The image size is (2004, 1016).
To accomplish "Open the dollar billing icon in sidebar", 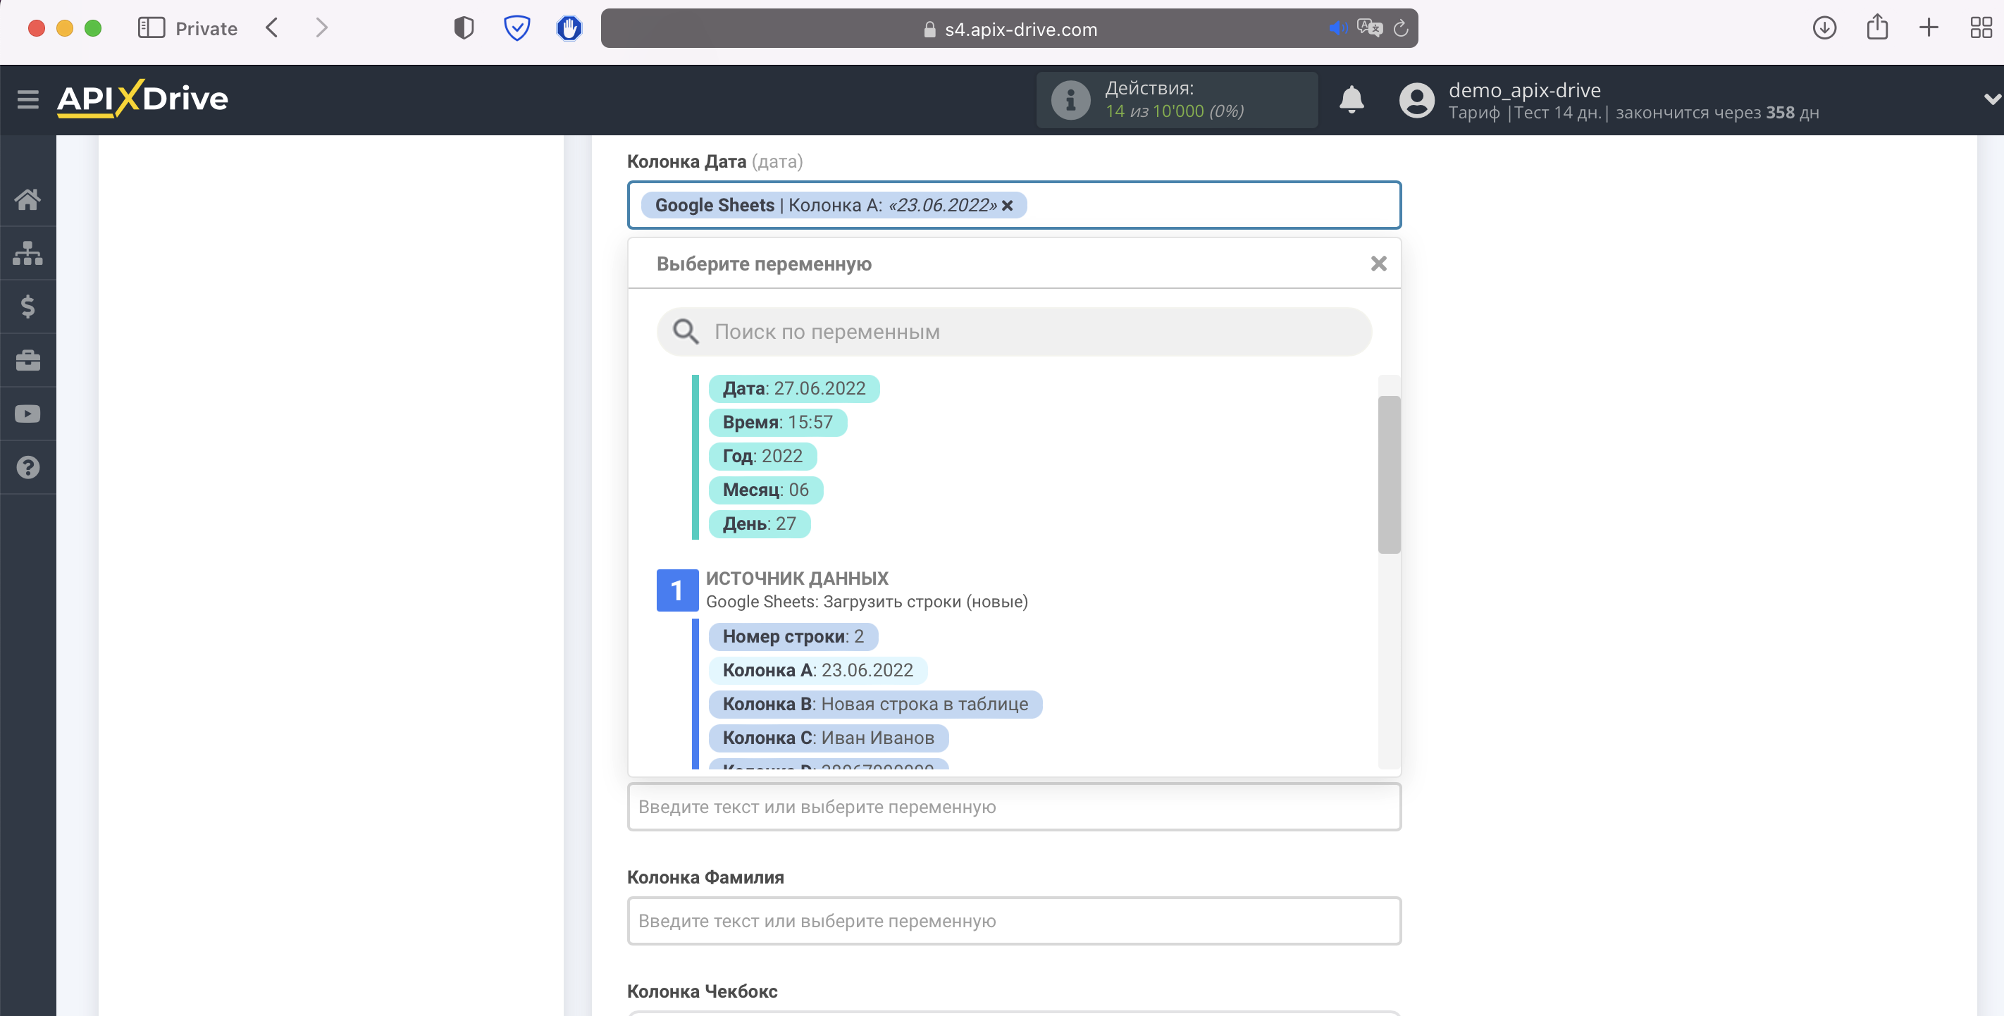I will click(28, 306).
